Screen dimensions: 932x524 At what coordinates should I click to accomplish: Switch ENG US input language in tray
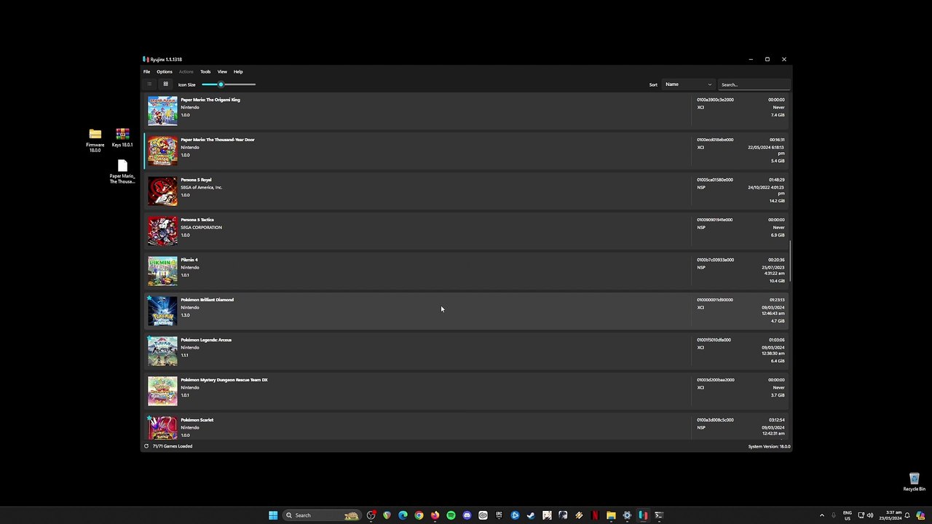(848, 515)
